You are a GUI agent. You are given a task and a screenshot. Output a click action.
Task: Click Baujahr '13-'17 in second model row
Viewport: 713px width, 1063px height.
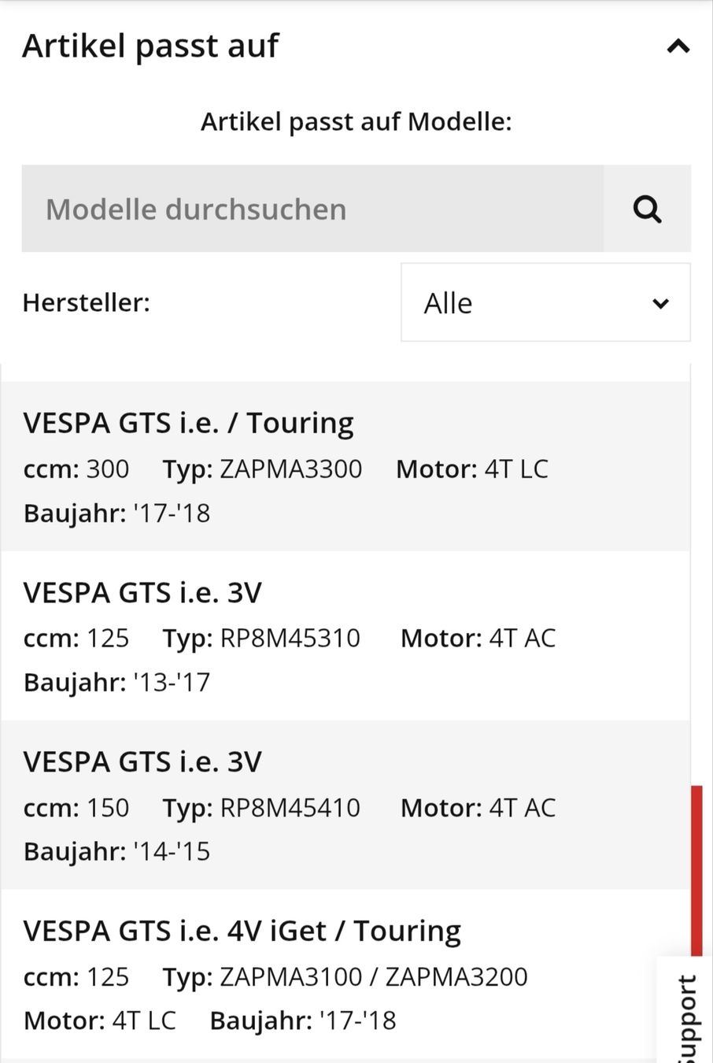coord(117,682)
